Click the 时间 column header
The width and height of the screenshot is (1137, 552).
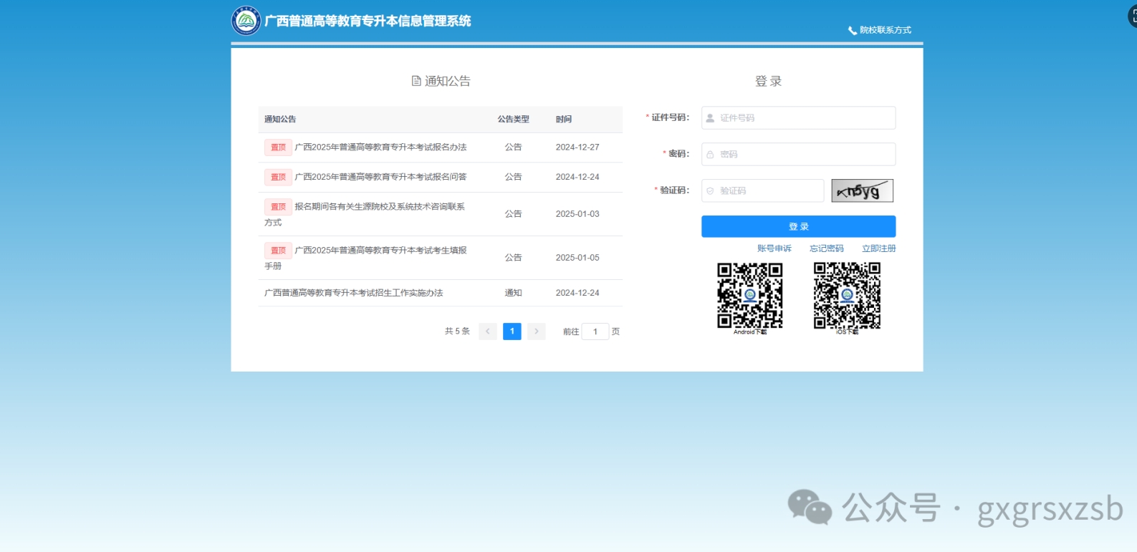[x=564, y=120]
